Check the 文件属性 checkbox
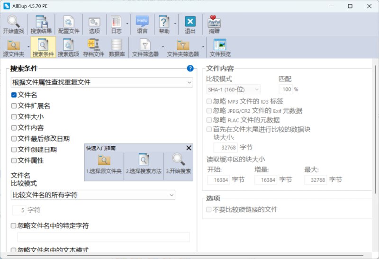 14,160
